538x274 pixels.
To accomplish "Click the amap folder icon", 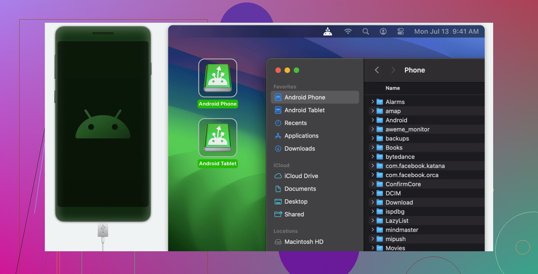I will [x=380, y=111].
